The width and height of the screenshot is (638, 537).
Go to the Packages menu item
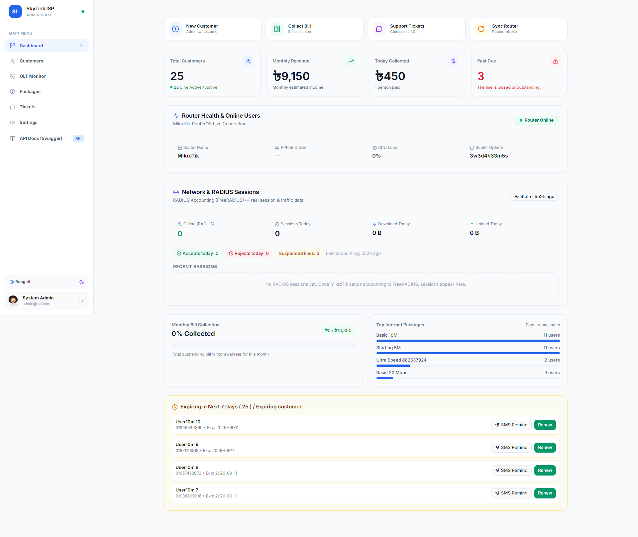pos(47,92)
